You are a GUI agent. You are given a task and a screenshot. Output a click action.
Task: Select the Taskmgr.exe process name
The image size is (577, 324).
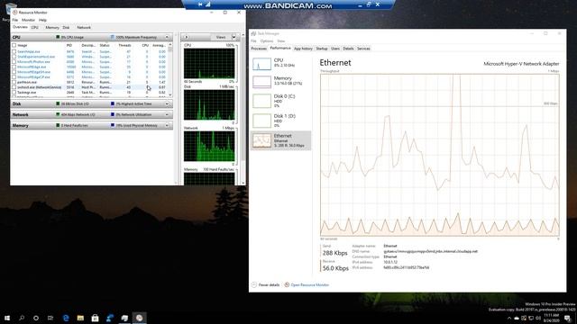tap(27, 93)
